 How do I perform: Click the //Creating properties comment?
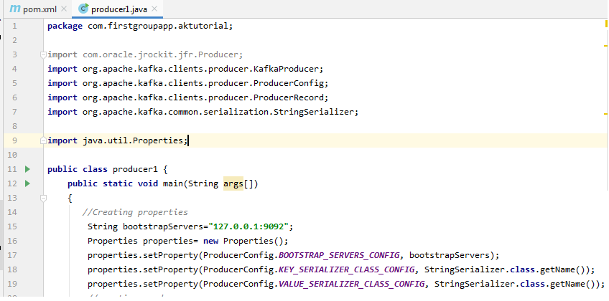(x=135, y=212)
